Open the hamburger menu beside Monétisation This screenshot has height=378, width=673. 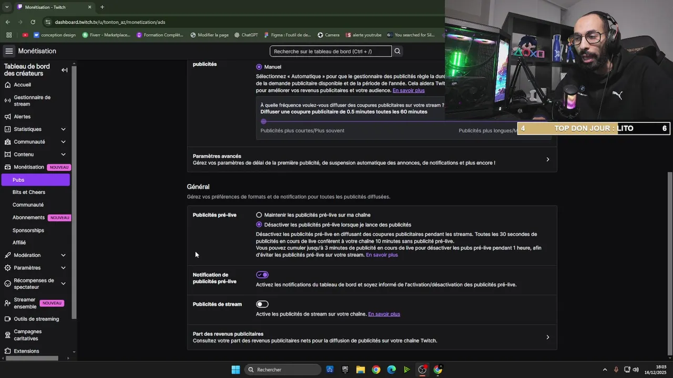pyautogui.click(x=9, y=51)
